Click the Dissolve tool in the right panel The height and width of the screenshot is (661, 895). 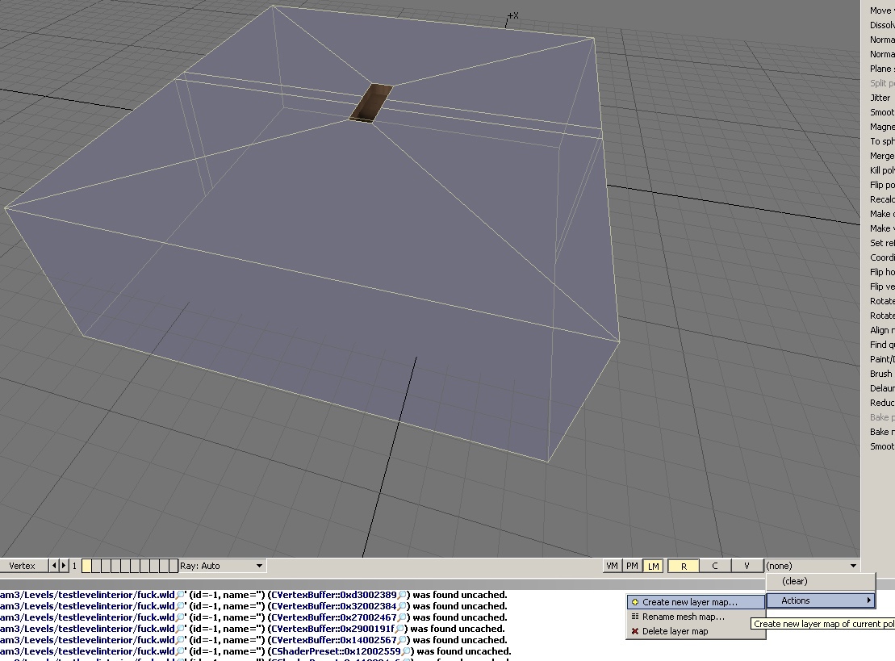[882, 25]
